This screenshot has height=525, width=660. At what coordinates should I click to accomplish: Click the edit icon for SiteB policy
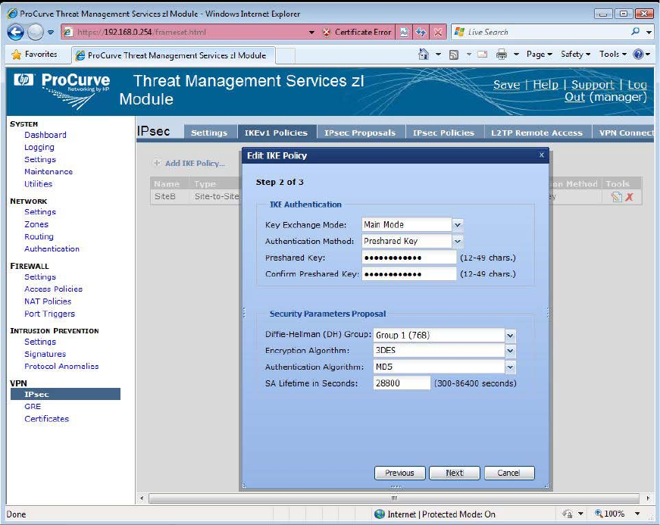point(617,197)
